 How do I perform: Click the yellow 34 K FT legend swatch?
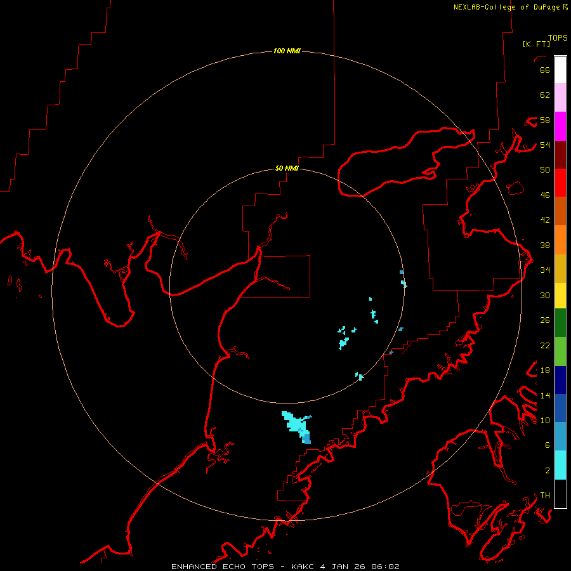click(x=560, y=296)
